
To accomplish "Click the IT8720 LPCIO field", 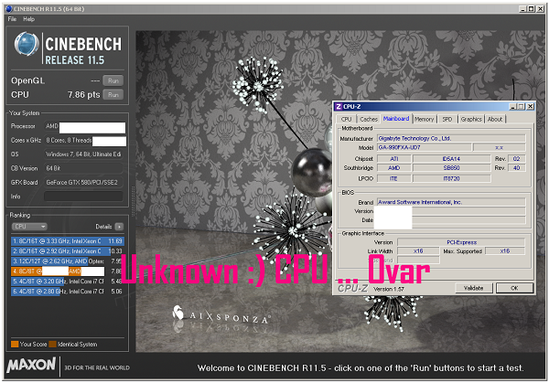I will pos(451,178).
